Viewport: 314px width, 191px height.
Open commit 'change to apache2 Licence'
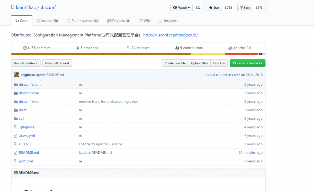[100, 144]
